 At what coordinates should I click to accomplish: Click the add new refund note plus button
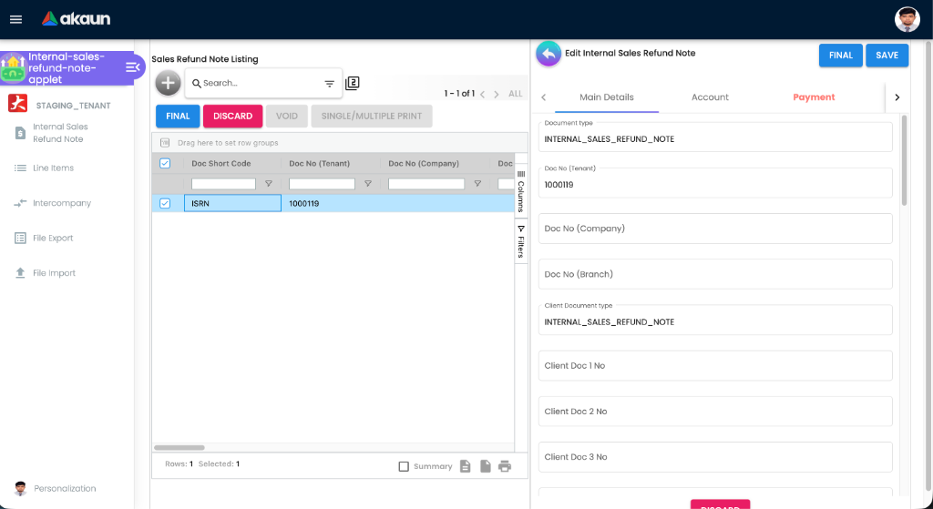(x=168, y=83)
